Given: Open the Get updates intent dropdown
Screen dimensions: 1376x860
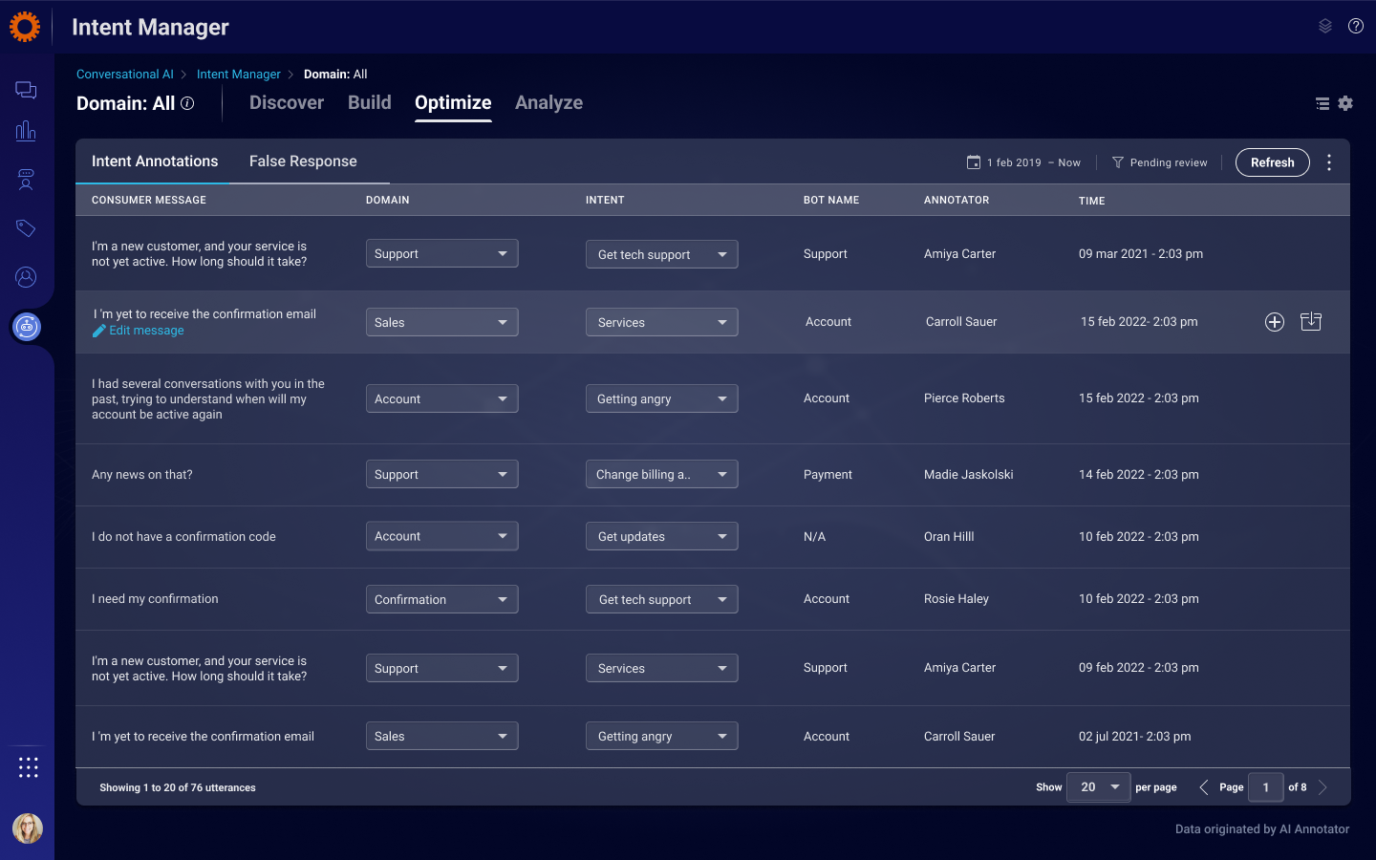Looking at the screenshot, I should coord(662,536).
